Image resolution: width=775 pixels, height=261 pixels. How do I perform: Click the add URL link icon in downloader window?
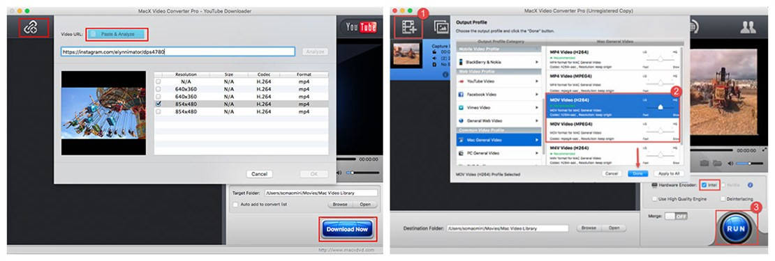31,28
